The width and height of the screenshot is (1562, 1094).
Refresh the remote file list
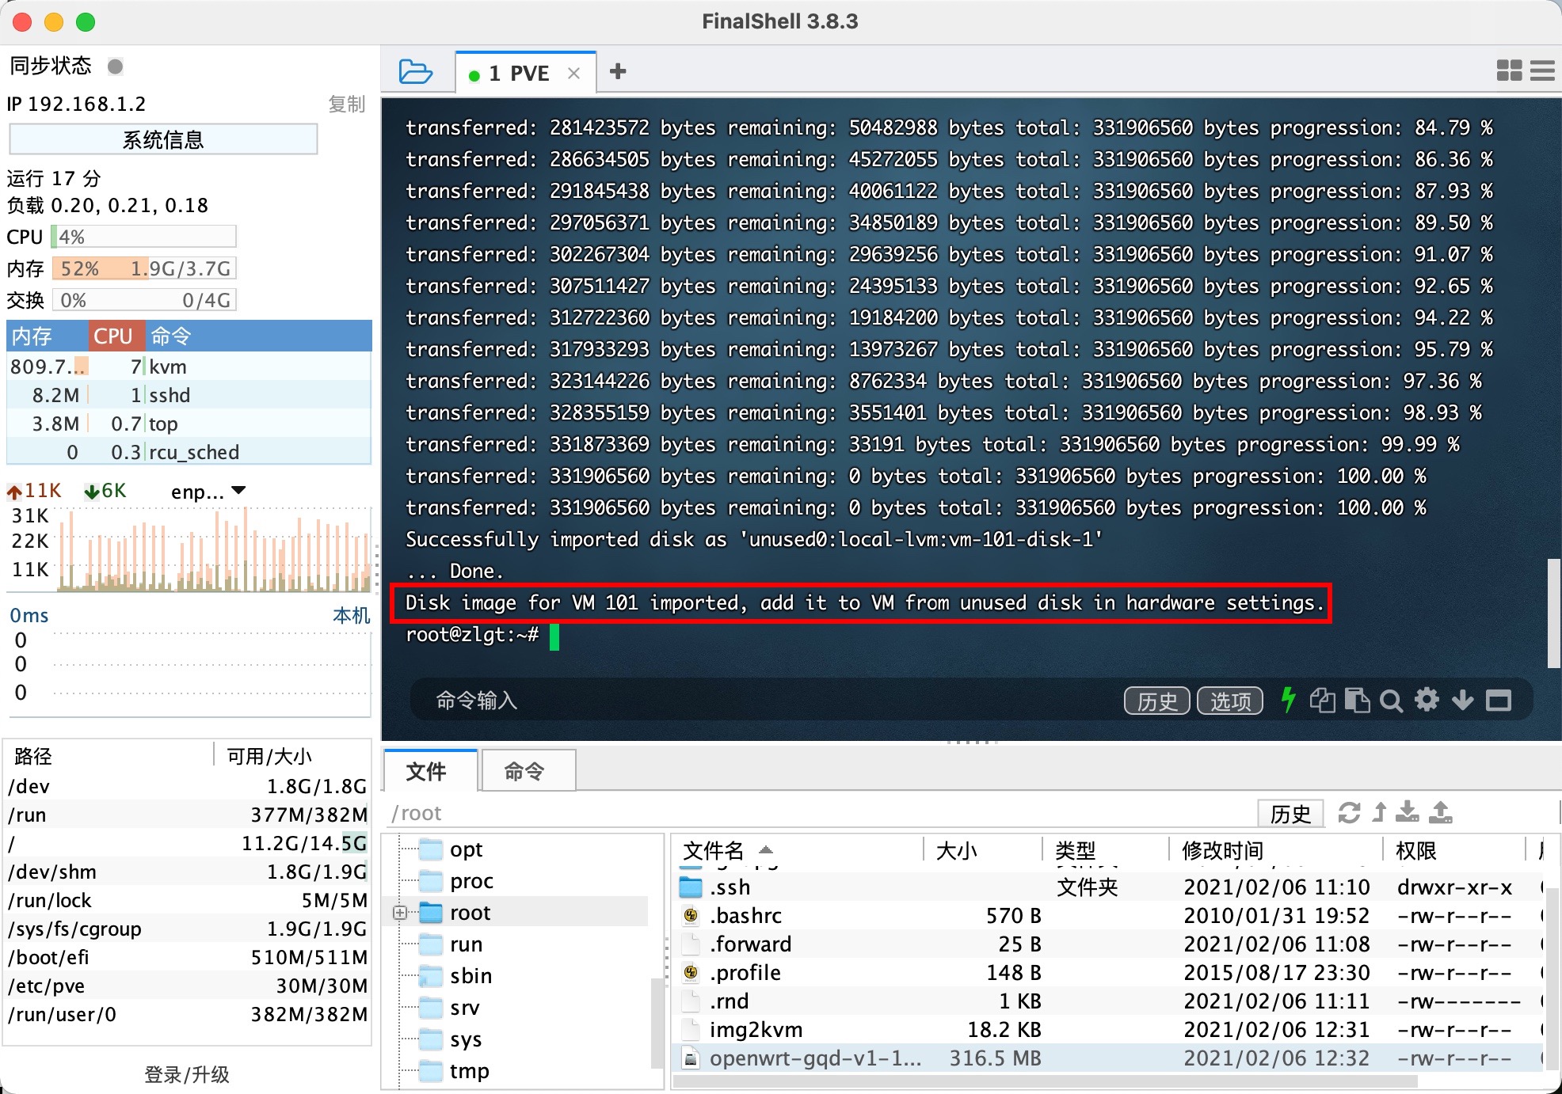click(1349, 813)
